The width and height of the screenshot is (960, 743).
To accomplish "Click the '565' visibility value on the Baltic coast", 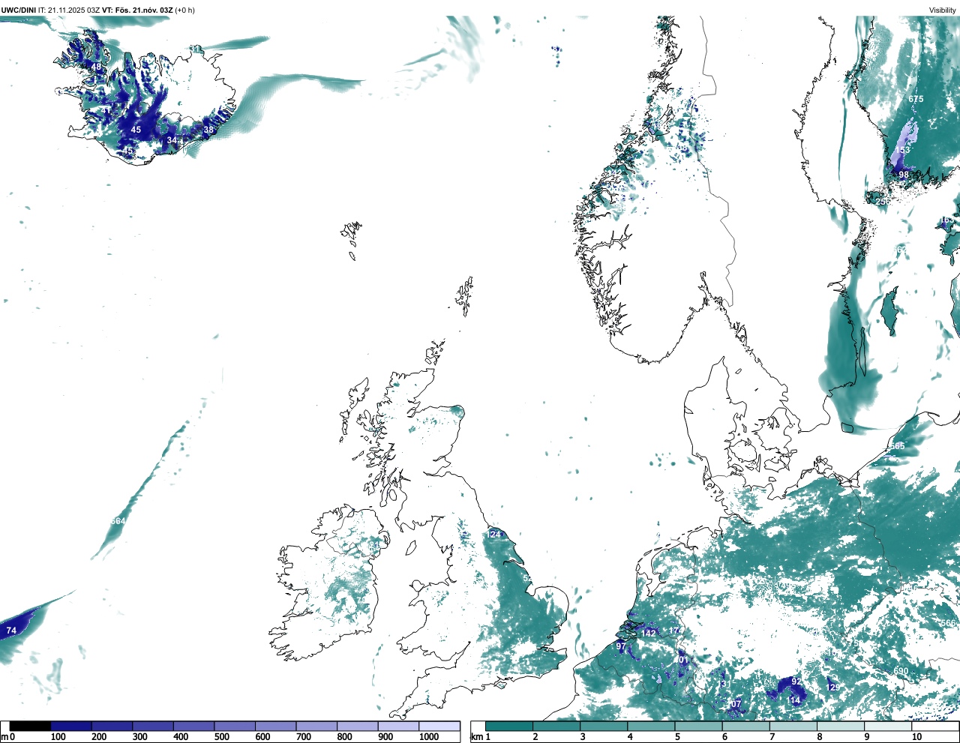I will (897, 445).
